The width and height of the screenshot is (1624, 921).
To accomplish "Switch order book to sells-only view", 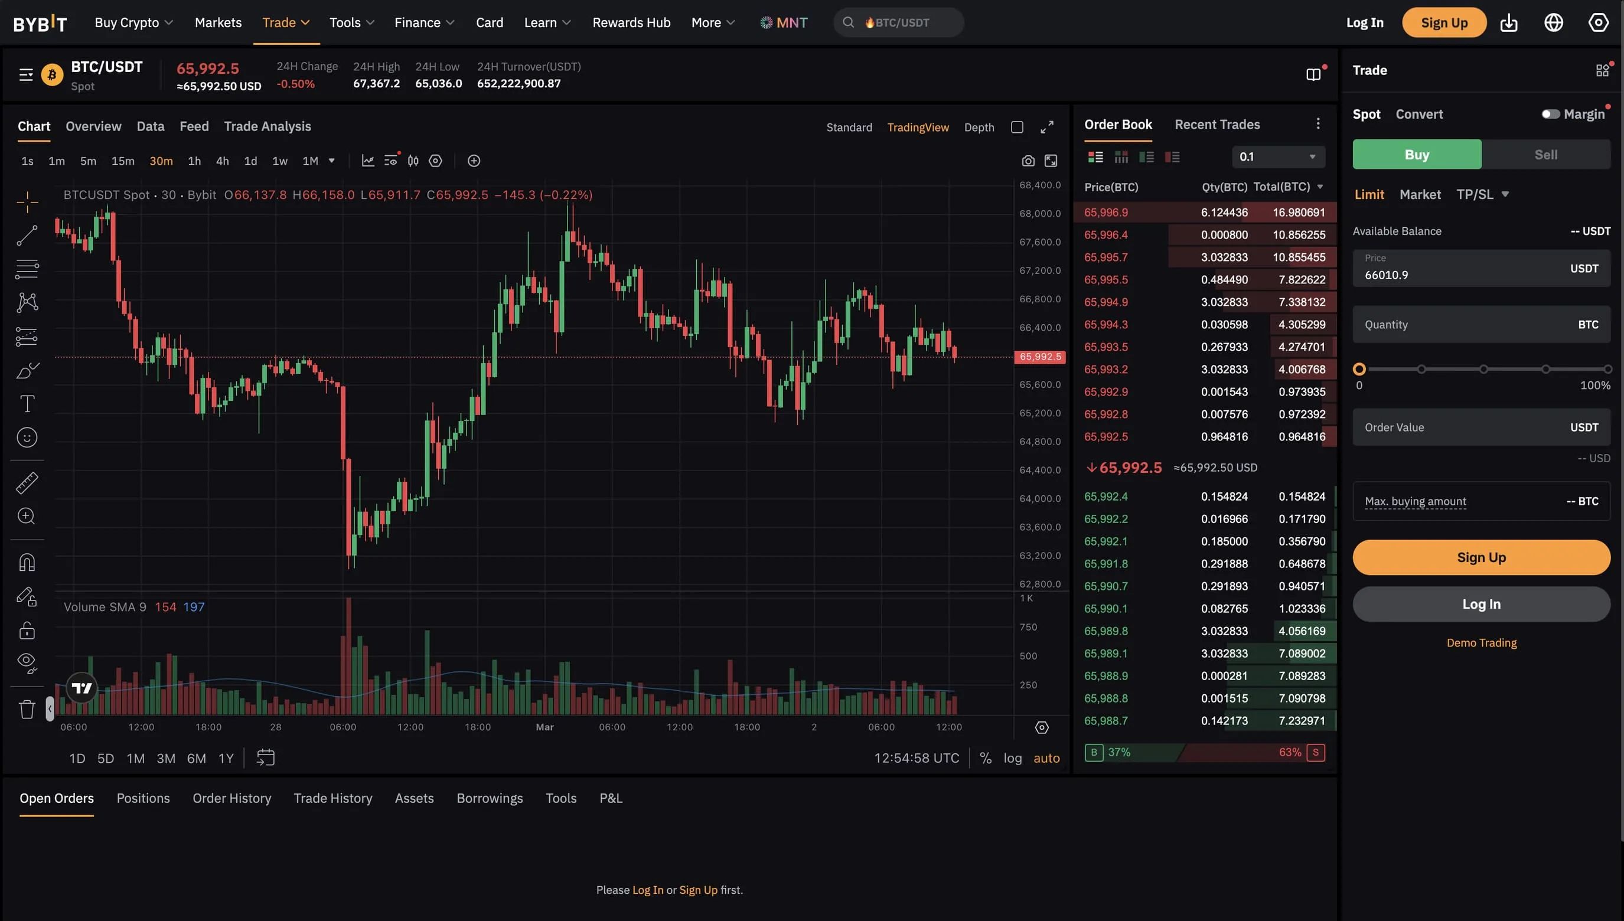I will click(1173, 156).
